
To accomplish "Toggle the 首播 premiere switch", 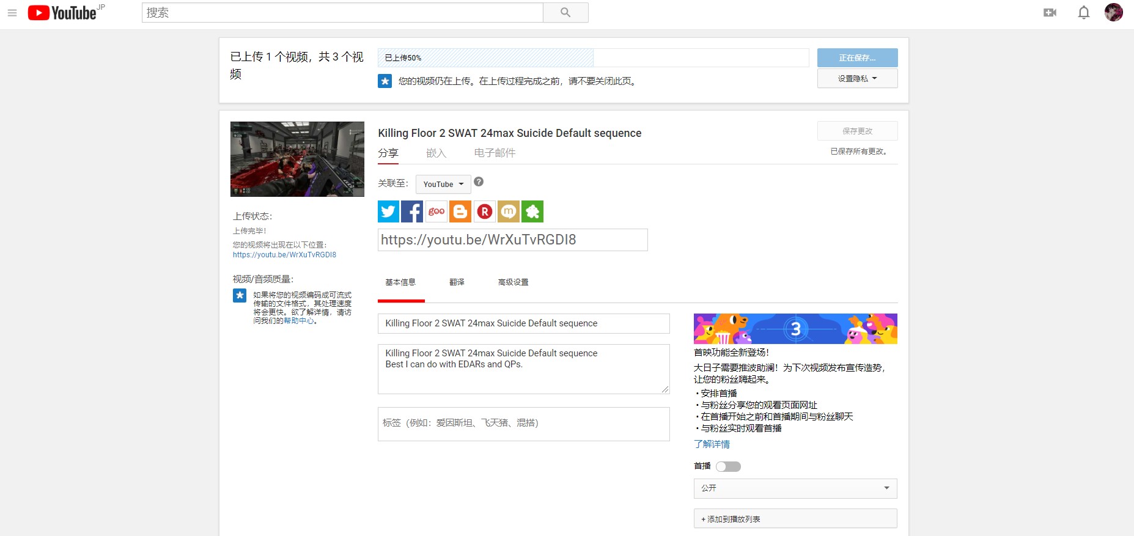I will [728, 466].
